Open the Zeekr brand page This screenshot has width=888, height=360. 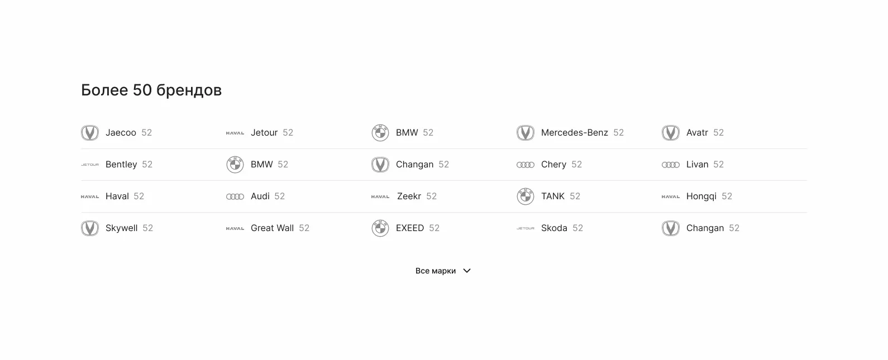(x=409, y=196)
